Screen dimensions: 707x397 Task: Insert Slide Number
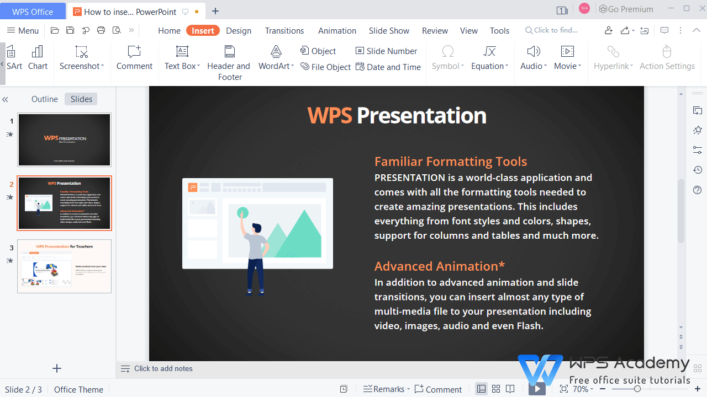(x=386, y=51)
